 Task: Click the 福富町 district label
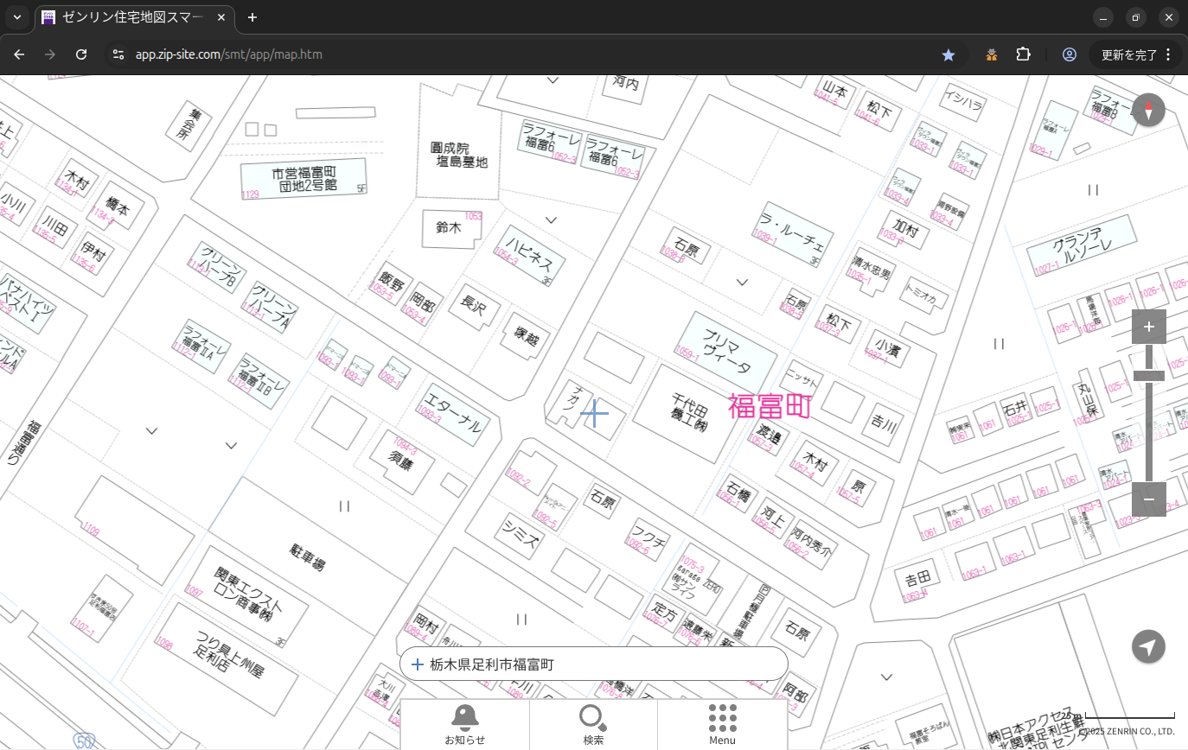click(770, 406)
